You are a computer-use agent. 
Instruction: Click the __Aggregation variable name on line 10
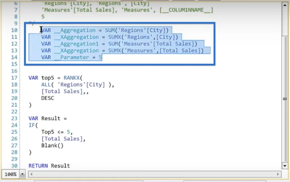[x=75, y=30]
